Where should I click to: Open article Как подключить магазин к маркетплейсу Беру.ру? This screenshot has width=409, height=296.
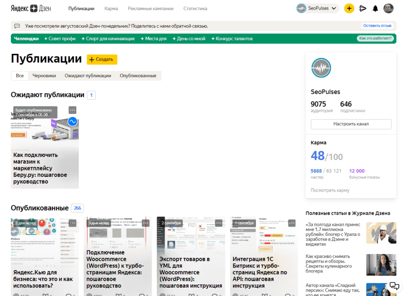(40, 168)
